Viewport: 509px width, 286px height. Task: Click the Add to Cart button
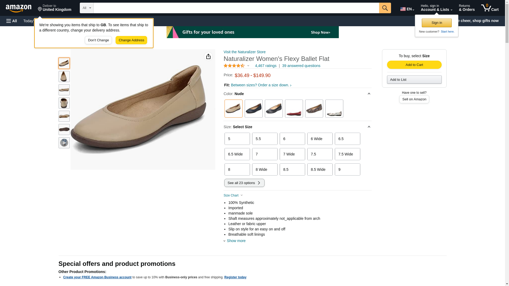[414, 65]
